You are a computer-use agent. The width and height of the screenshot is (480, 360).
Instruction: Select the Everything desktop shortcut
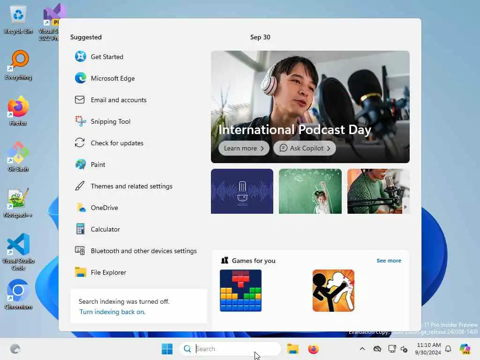18,65
